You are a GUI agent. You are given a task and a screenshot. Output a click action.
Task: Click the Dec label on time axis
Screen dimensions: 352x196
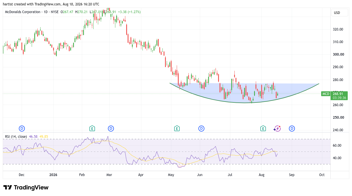point(21,175)
